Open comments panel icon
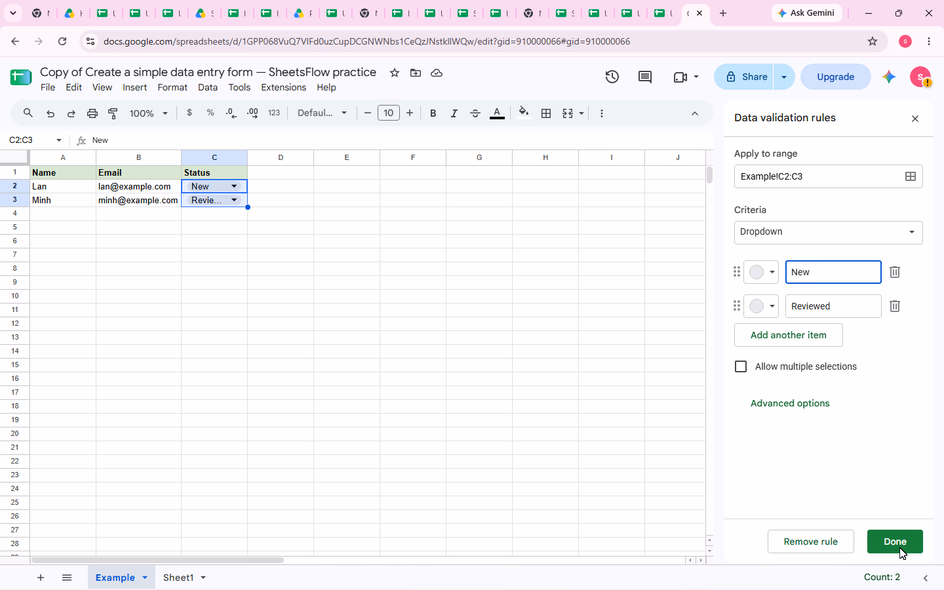 [645, 77]
